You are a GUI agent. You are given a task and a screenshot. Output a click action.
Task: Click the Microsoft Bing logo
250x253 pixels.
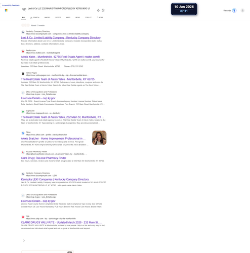pyautogui.click(x=6, y=10)
